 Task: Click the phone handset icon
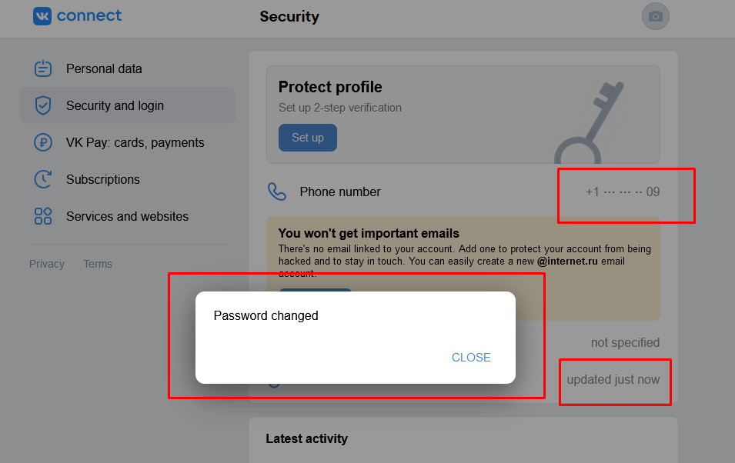click(x=277, y=192)
